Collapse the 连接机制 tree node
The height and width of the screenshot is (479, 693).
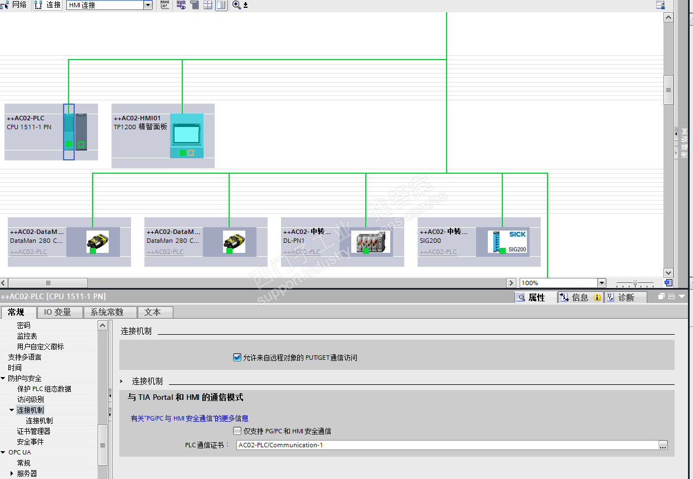(x=12, y=410)
